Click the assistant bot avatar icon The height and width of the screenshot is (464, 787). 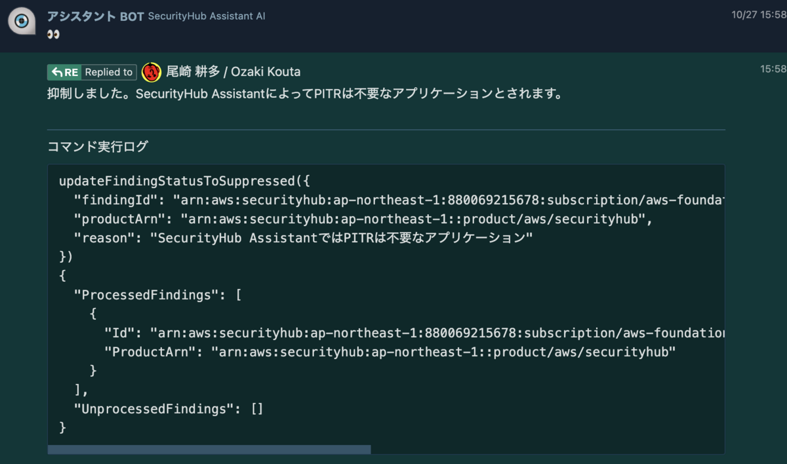point(22,22)
